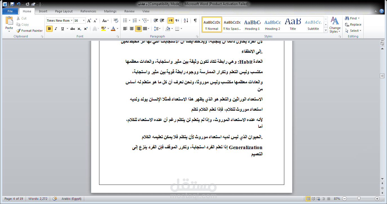Click the Shrink Font icon
This screenshot has height=204, width=387.
(95, 21)
